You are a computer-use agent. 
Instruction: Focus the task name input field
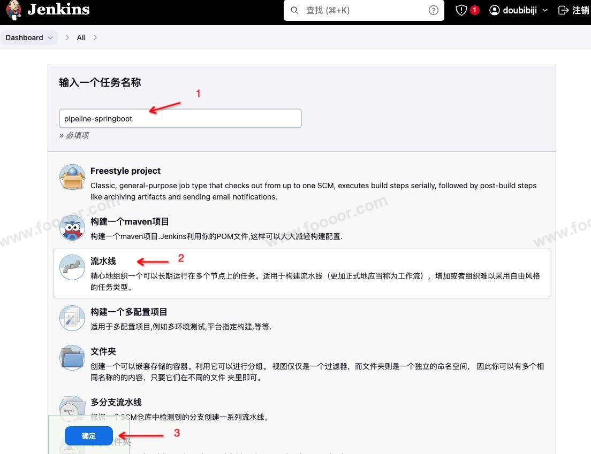180,119
